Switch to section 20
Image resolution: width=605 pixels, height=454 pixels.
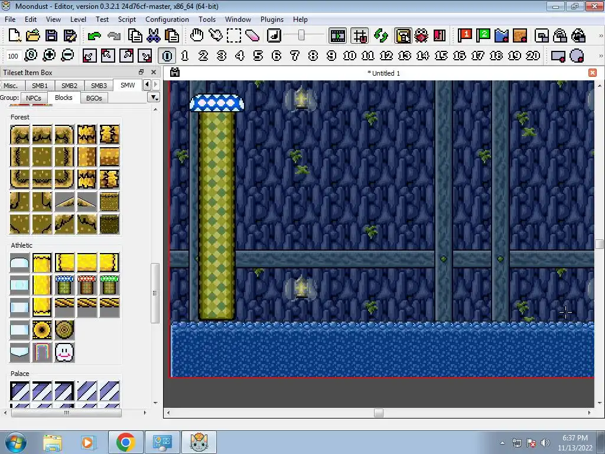[533, 56]
